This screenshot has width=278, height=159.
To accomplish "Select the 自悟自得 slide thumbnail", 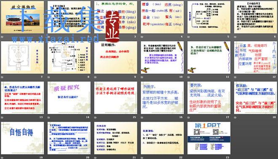I will click(x=22, y=138).
